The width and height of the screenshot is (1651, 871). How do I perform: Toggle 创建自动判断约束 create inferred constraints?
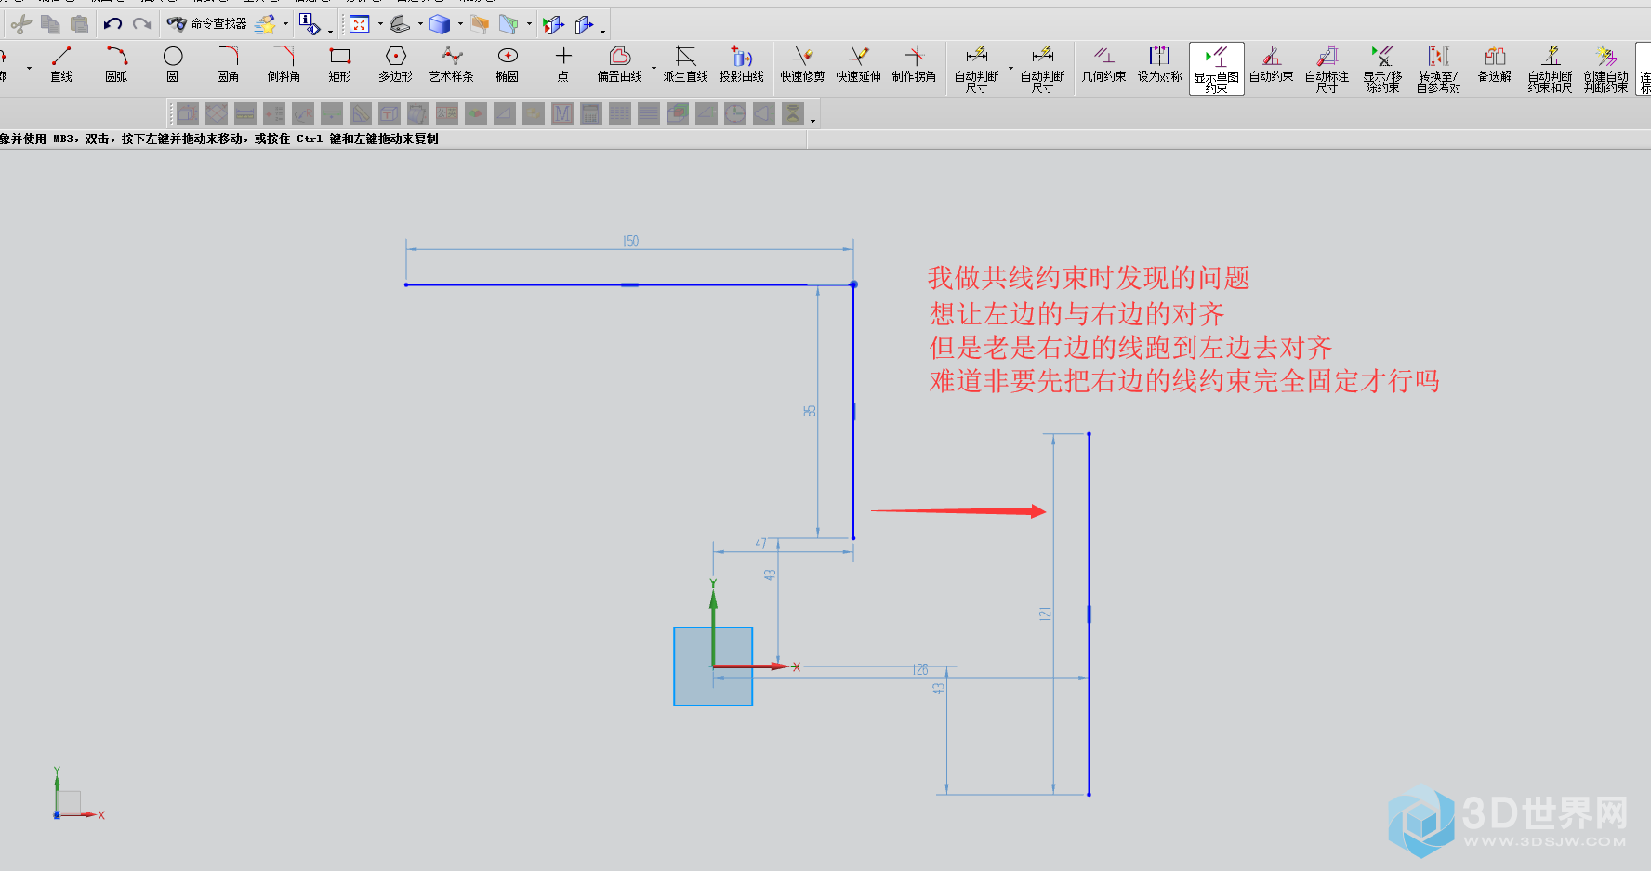pyautogui.click(x=1606, y=69)
